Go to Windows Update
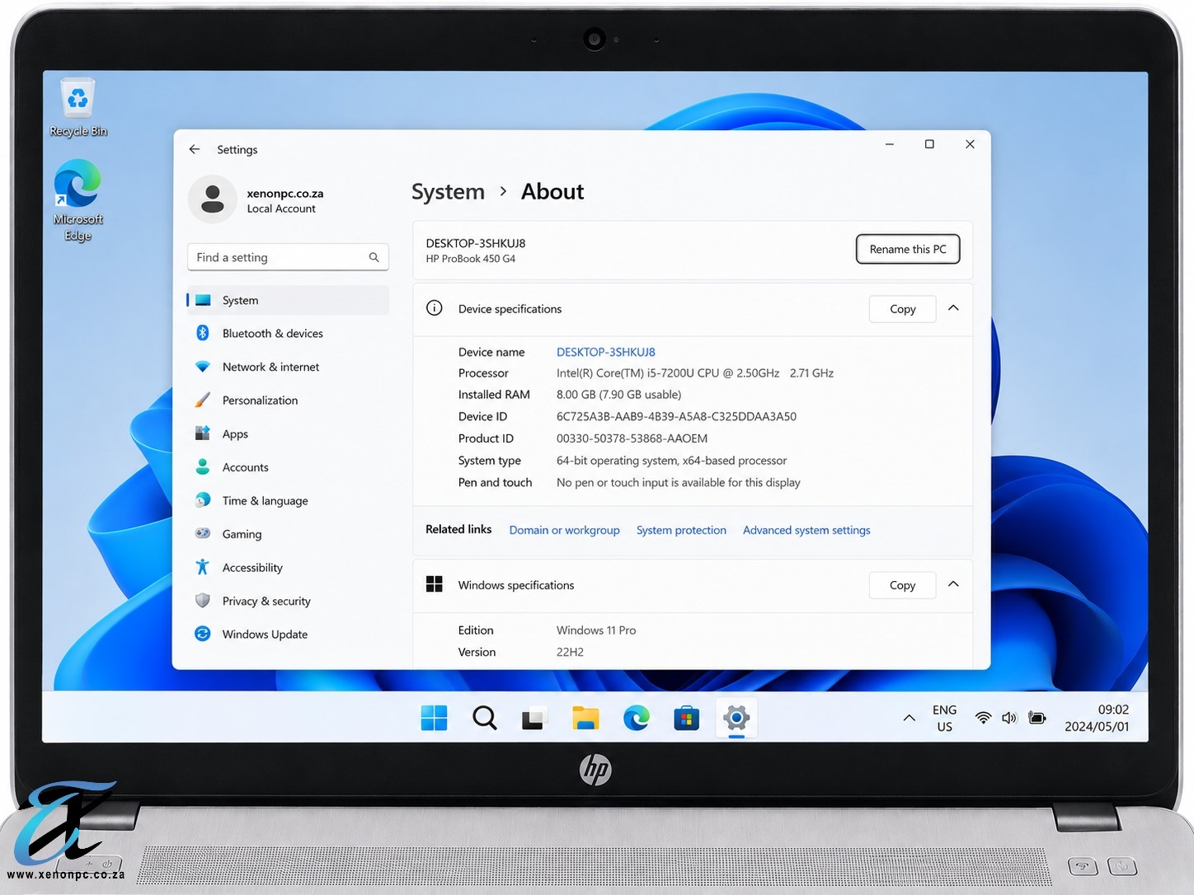 [288, 634]
